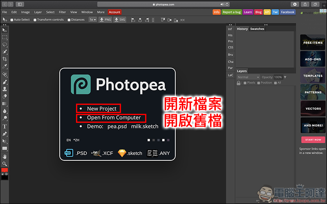Select the Path Select arrow tool

(x=4, y=141)
